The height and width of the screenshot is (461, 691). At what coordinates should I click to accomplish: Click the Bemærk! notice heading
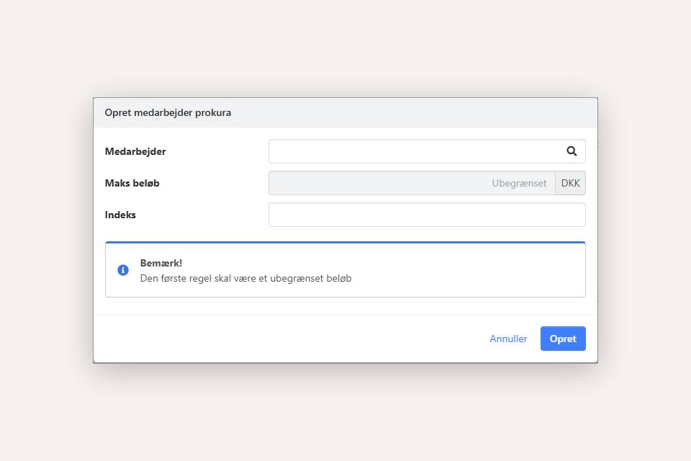coord(161,263)
